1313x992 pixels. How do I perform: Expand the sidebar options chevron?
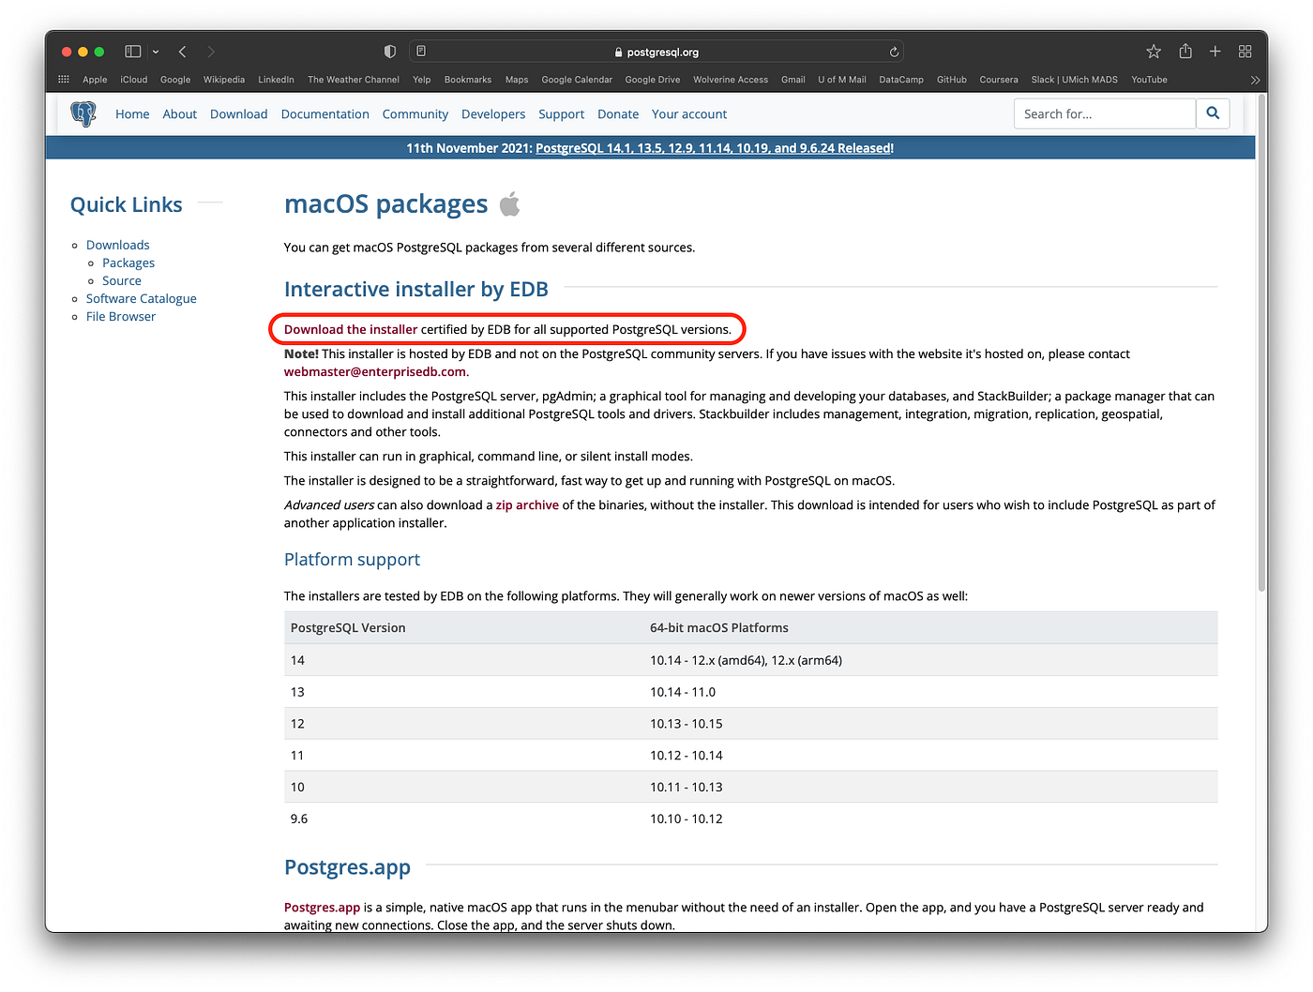[x=156, y=52]
